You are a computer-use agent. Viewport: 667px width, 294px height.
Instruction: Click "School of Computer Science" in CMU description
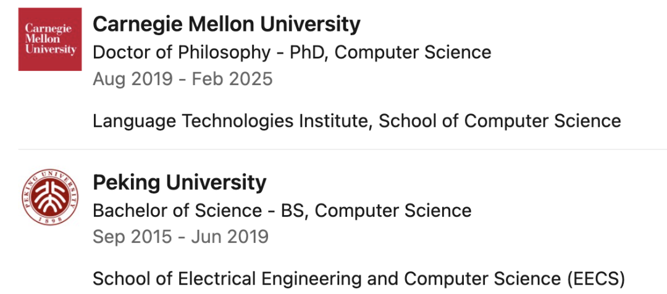point(500,121)
